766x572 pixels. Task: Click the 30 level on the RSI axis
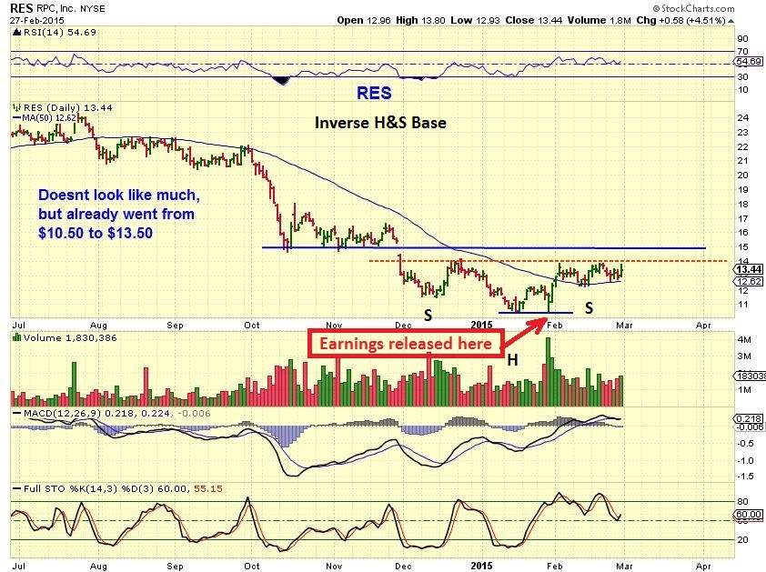[x=742, y=76]
